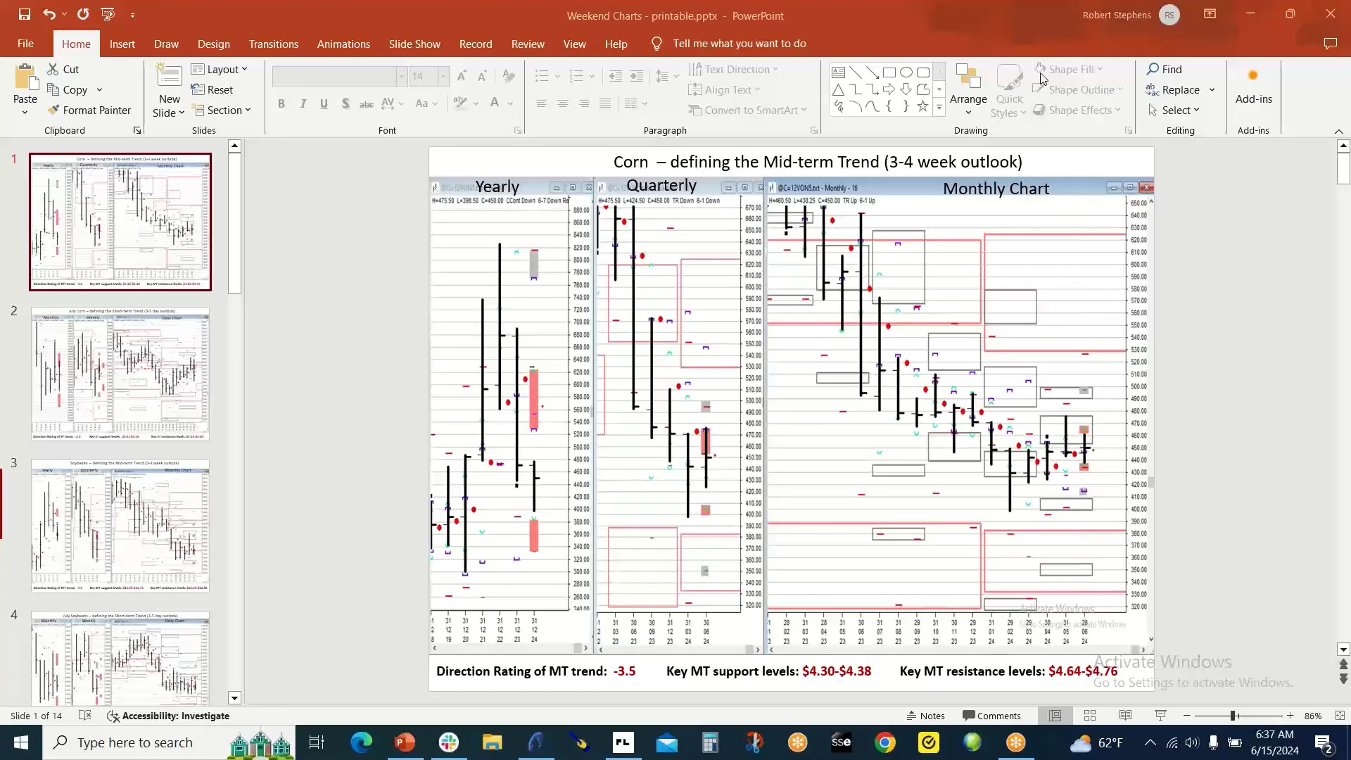Click the Save icon in quick access toolbar
Screen dimensions: 1351x760
pos(24,14)
